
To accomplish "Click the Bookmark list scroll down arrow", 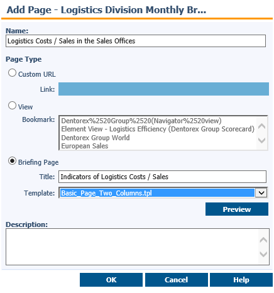I will pos(262,140).
